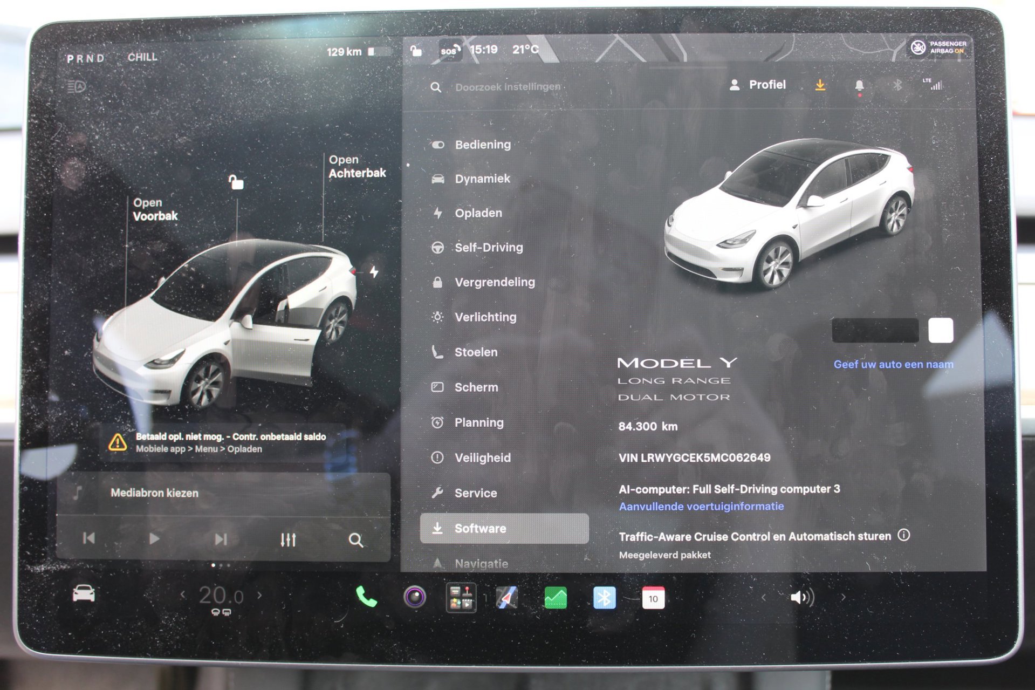The image size is (1035, 690).
Task: Go to the previous track
Action: click(x=89, y=538)
